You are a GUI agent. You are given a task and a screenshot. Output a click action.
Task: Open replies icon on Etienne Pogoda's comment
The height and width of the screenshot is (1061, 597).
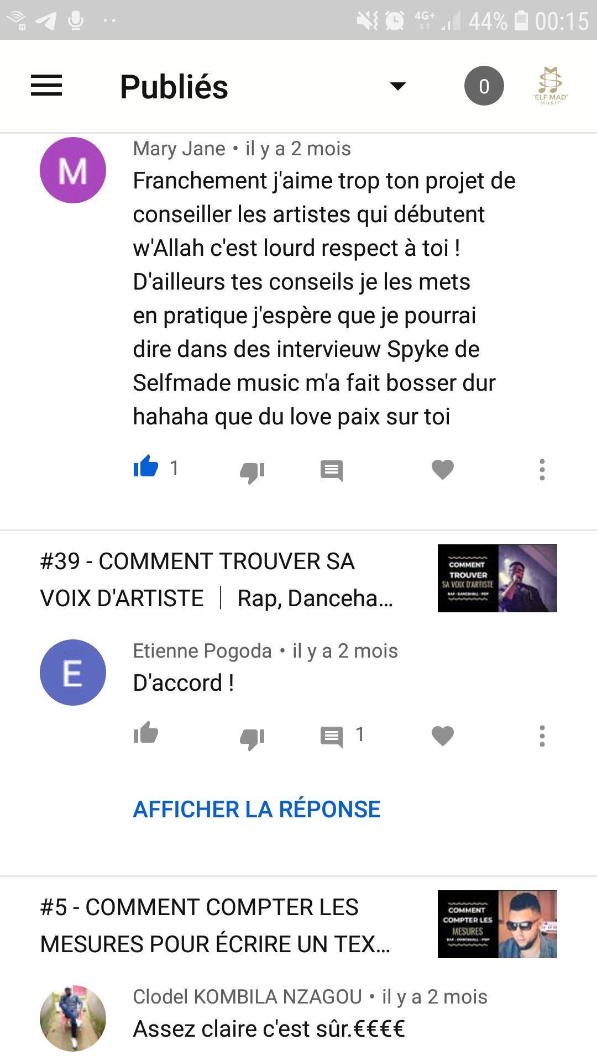click(x=332, y=737)
